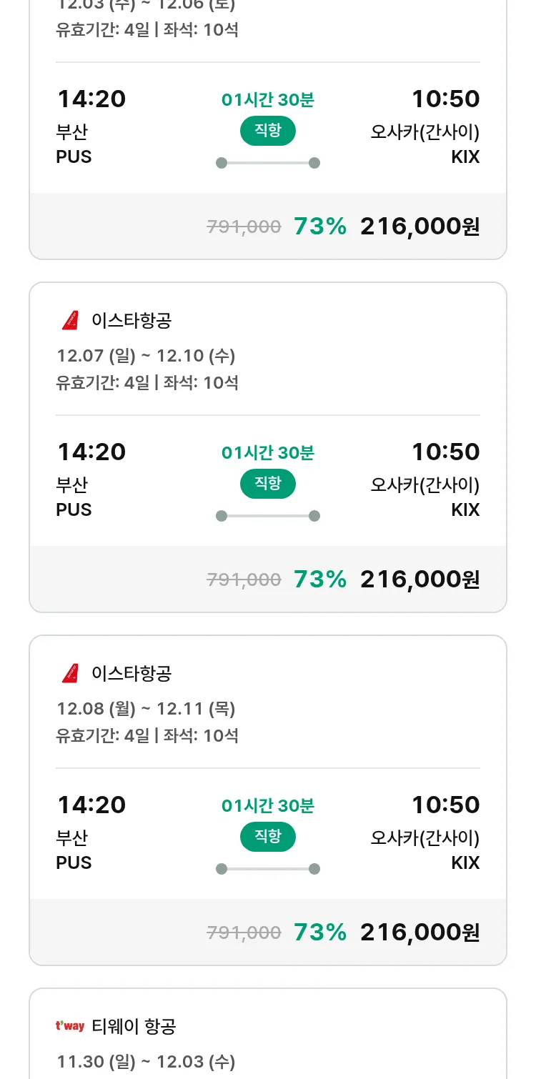Open the 12.08 (월) ~ 12.11 (목) date range
The width and height of the screenshot is (536, 1079).
tap(146, 709)
